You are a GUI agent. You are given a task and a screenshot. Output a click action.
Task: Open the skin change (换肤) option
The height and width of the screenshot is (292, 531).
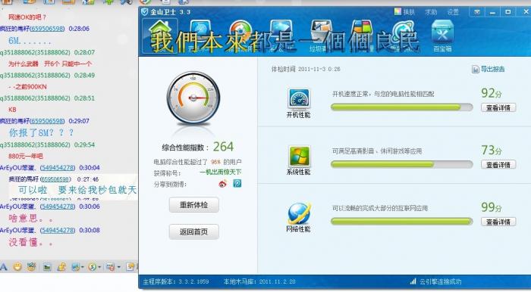[404, 12]
